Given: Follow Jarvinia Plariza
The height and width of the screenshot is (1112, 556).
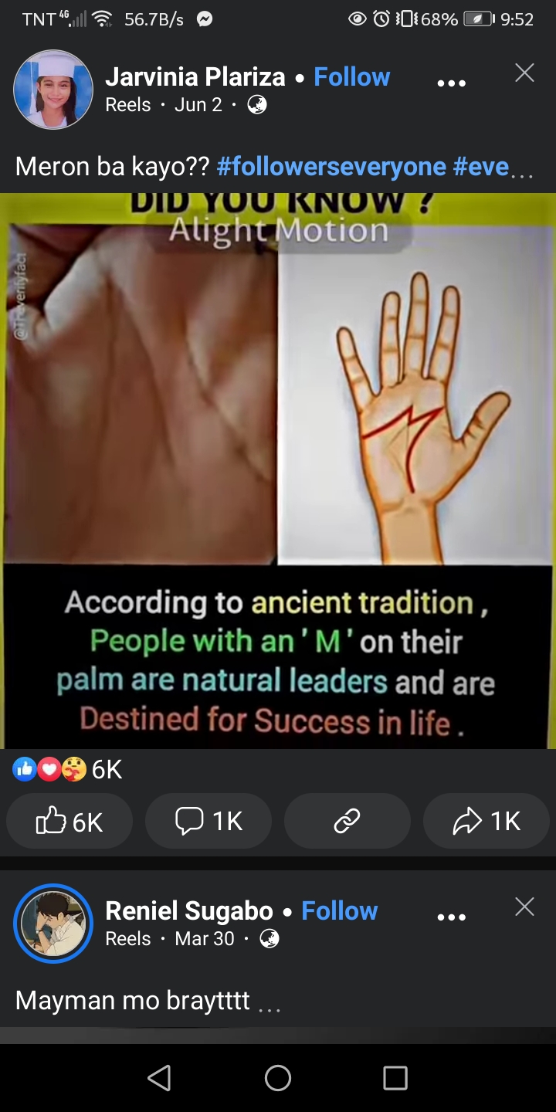Looking at the screenshot, I should [x=351, y=77].
